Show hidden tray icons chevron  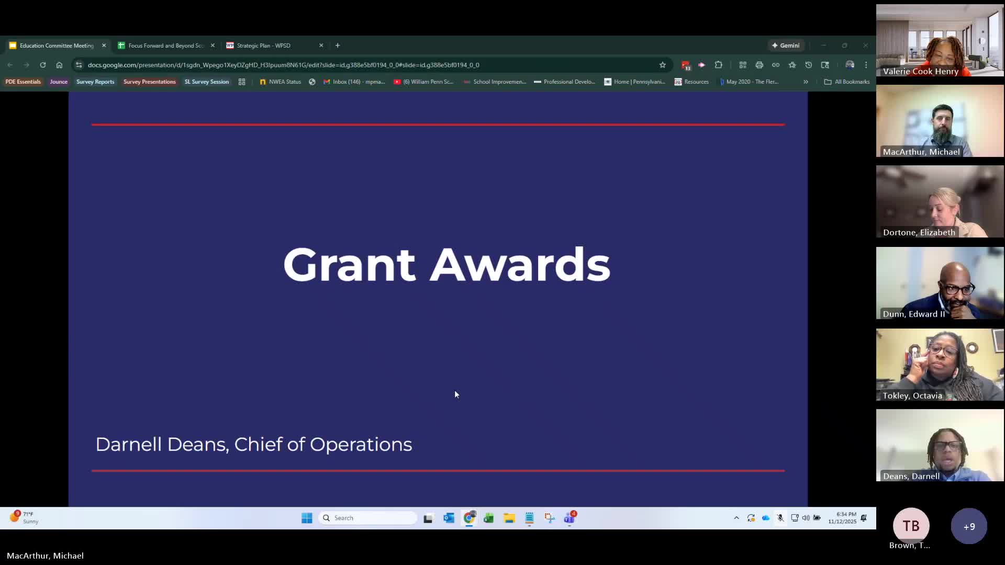[x=736, y=518]
